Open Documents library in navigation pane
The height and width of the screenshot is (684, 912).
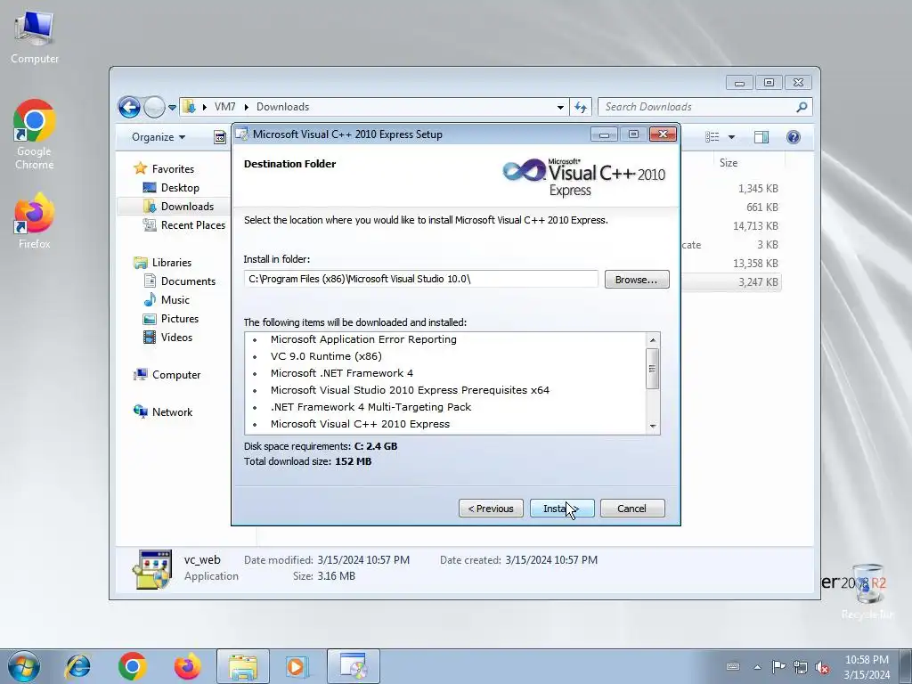188,281
